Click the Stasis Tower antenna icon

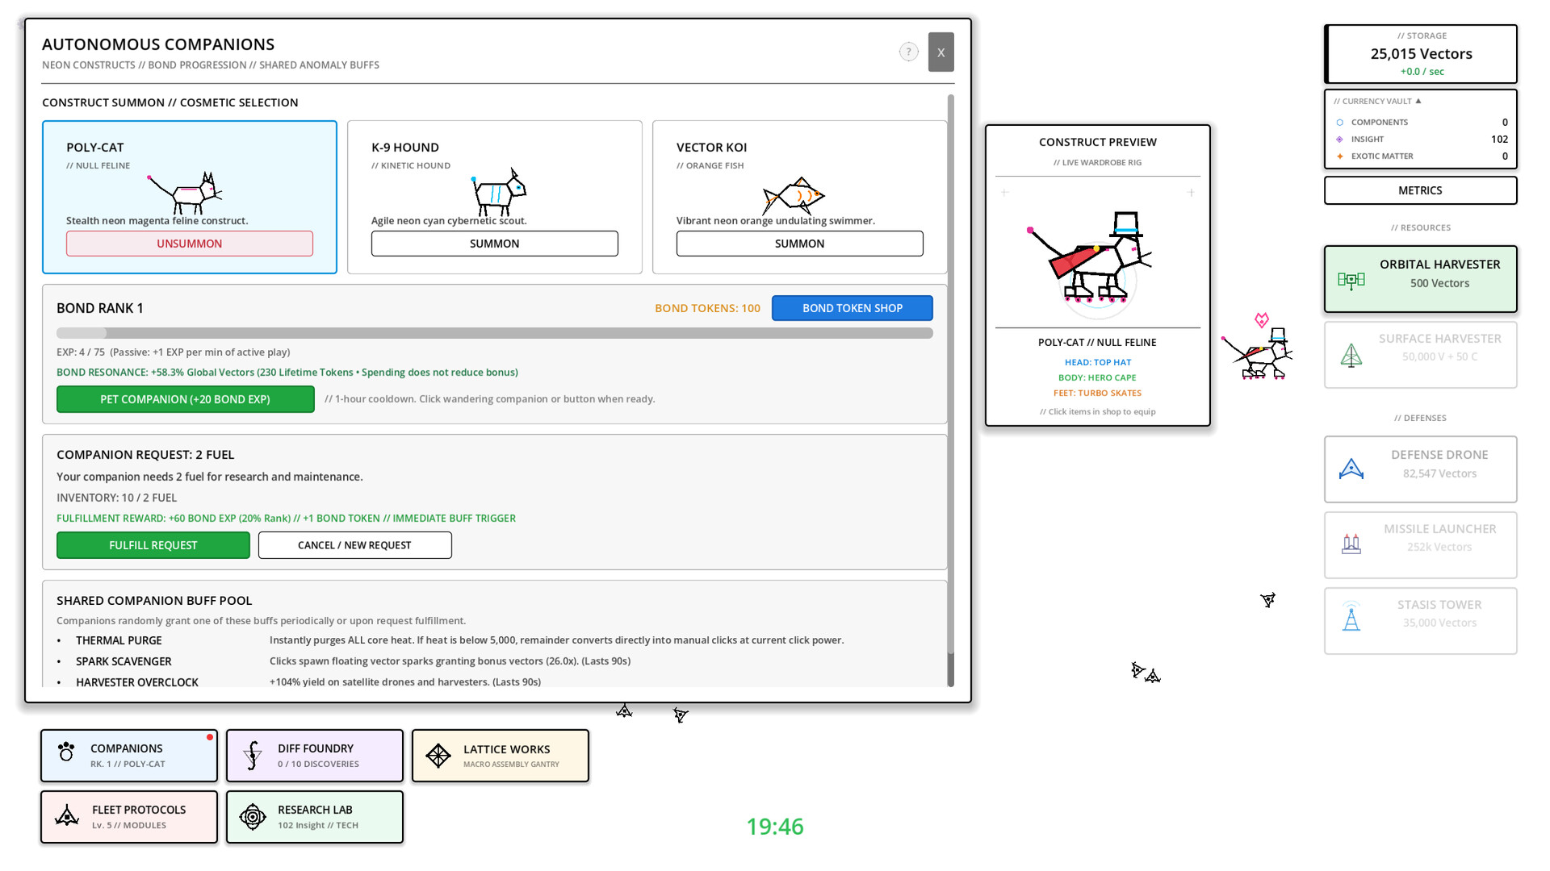pos(1351,617)
